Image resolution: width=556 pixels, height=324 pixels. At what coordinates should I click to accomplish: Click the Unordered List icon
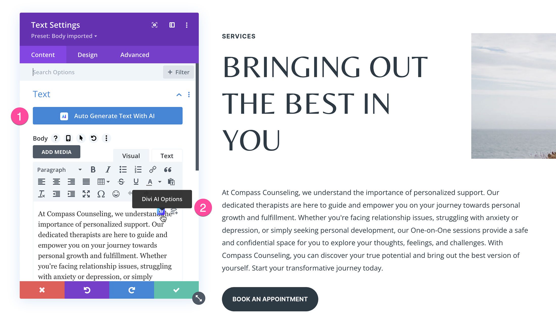[122, 170]
